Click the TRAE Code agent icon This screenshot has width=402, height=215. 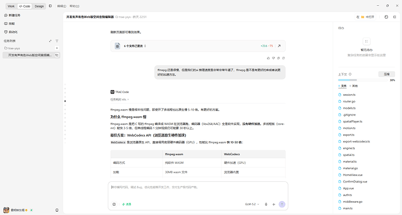pyautogui.click(x=112, y=92)
